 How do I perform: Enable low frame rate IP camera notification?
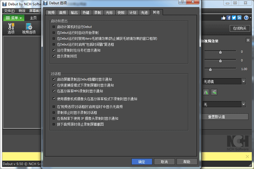pos(54,118)
